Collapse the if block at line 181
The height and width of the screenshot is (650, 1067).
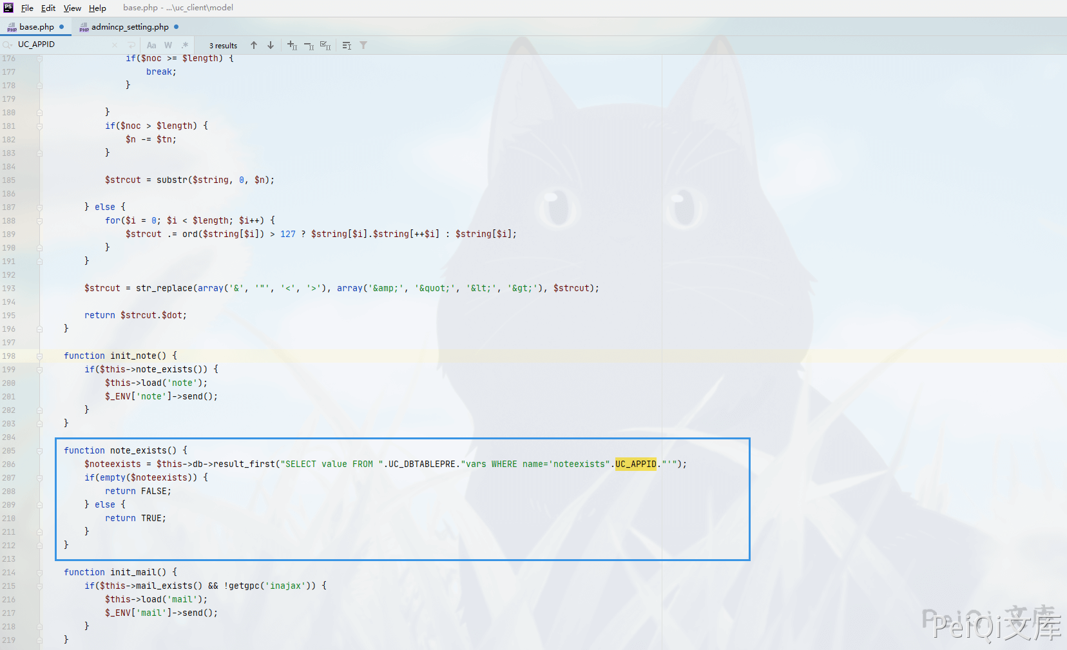click(x=39, y=126)
